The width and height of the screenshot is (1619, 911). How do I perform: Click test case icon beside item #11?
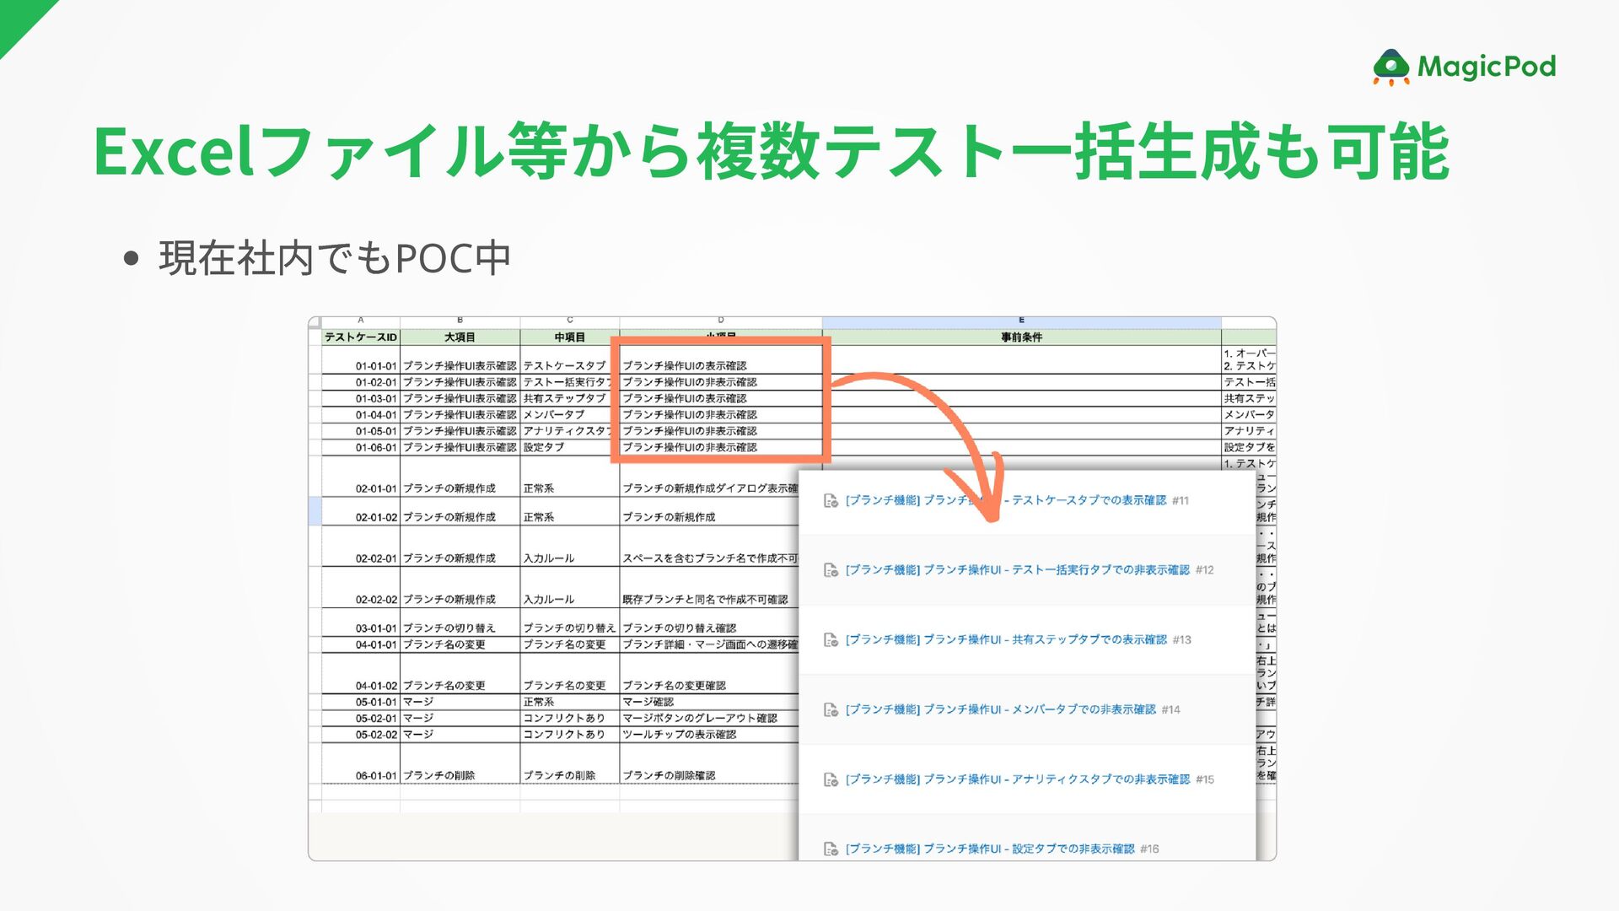point(831,500)
